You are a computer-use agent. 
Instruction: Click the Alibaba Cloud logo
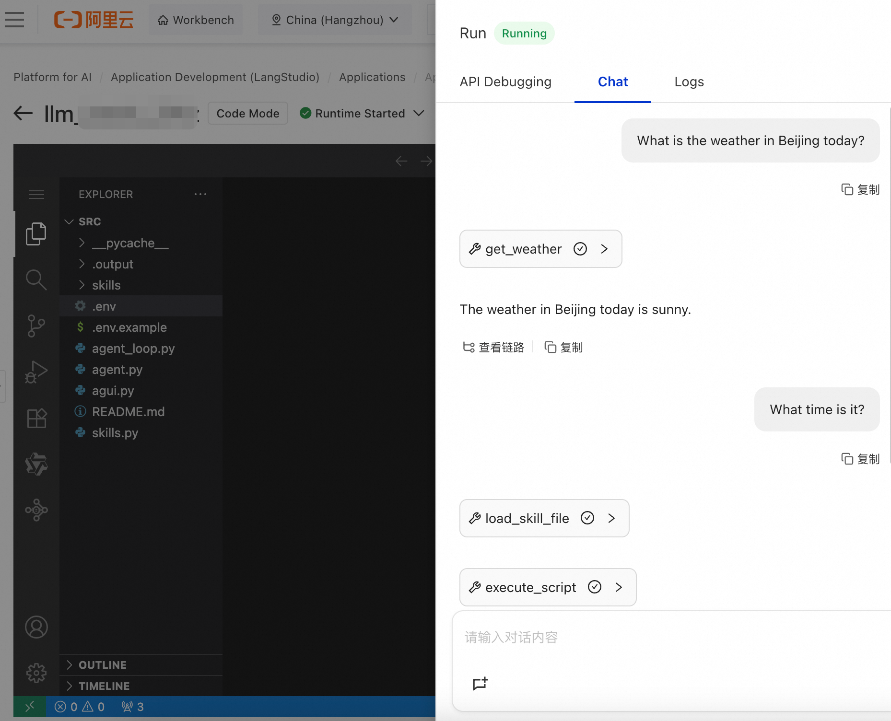tap(94, 20)
